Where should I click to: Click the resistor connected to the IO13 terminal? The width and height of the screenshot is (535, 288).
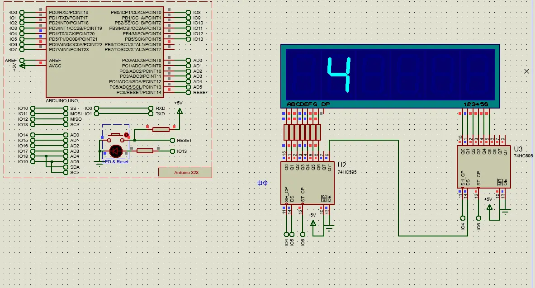tap(145, 151)
